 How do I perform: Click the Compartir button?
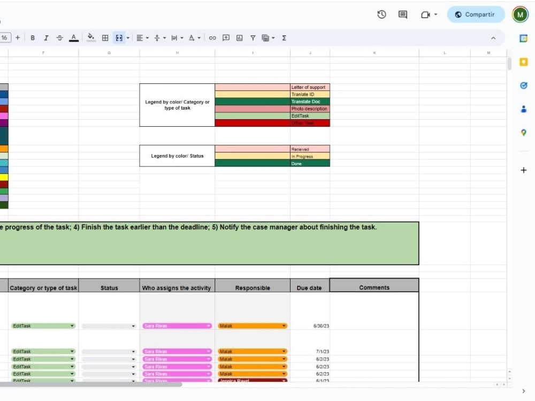click(476, 14)
